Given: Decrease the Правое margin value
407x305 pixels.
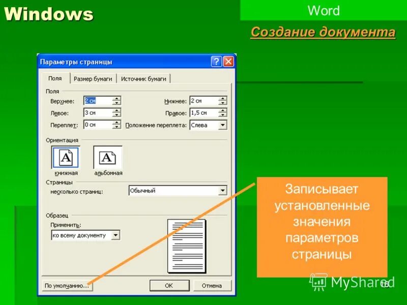Looking at the screenshot, I should [223, 115].
